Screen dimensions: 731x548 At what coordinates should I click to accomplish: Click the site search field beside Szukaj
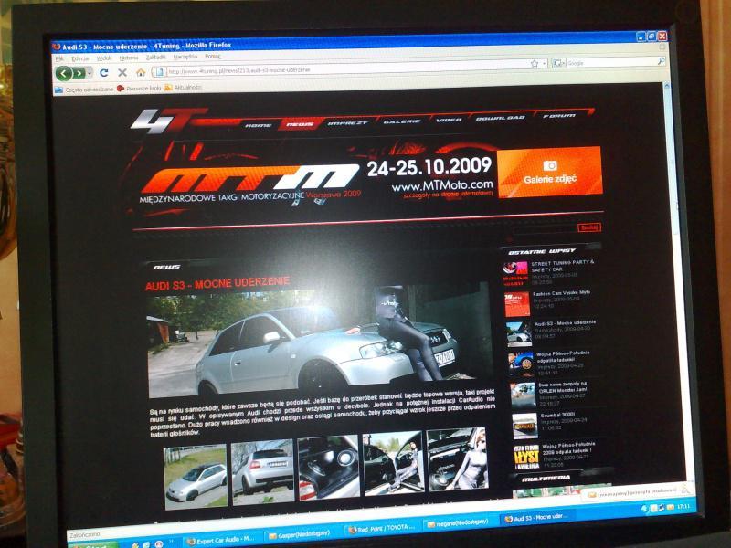click(x=545, y=229)
